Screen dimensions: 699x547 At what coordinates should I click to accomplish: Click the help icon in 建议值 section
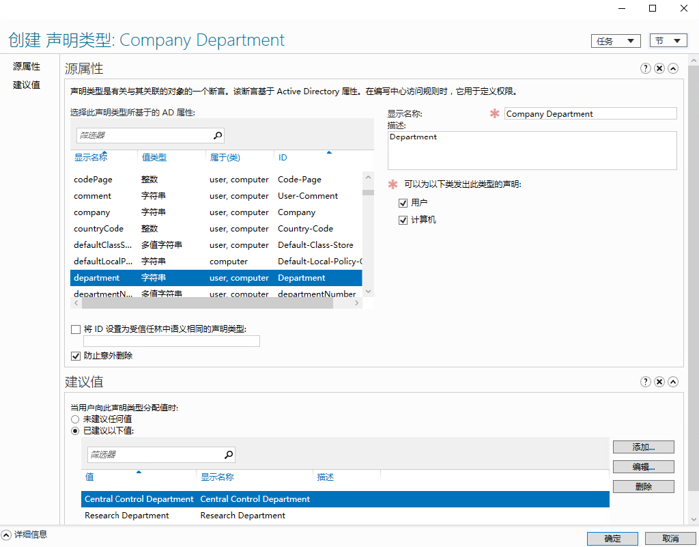(645, 382)
